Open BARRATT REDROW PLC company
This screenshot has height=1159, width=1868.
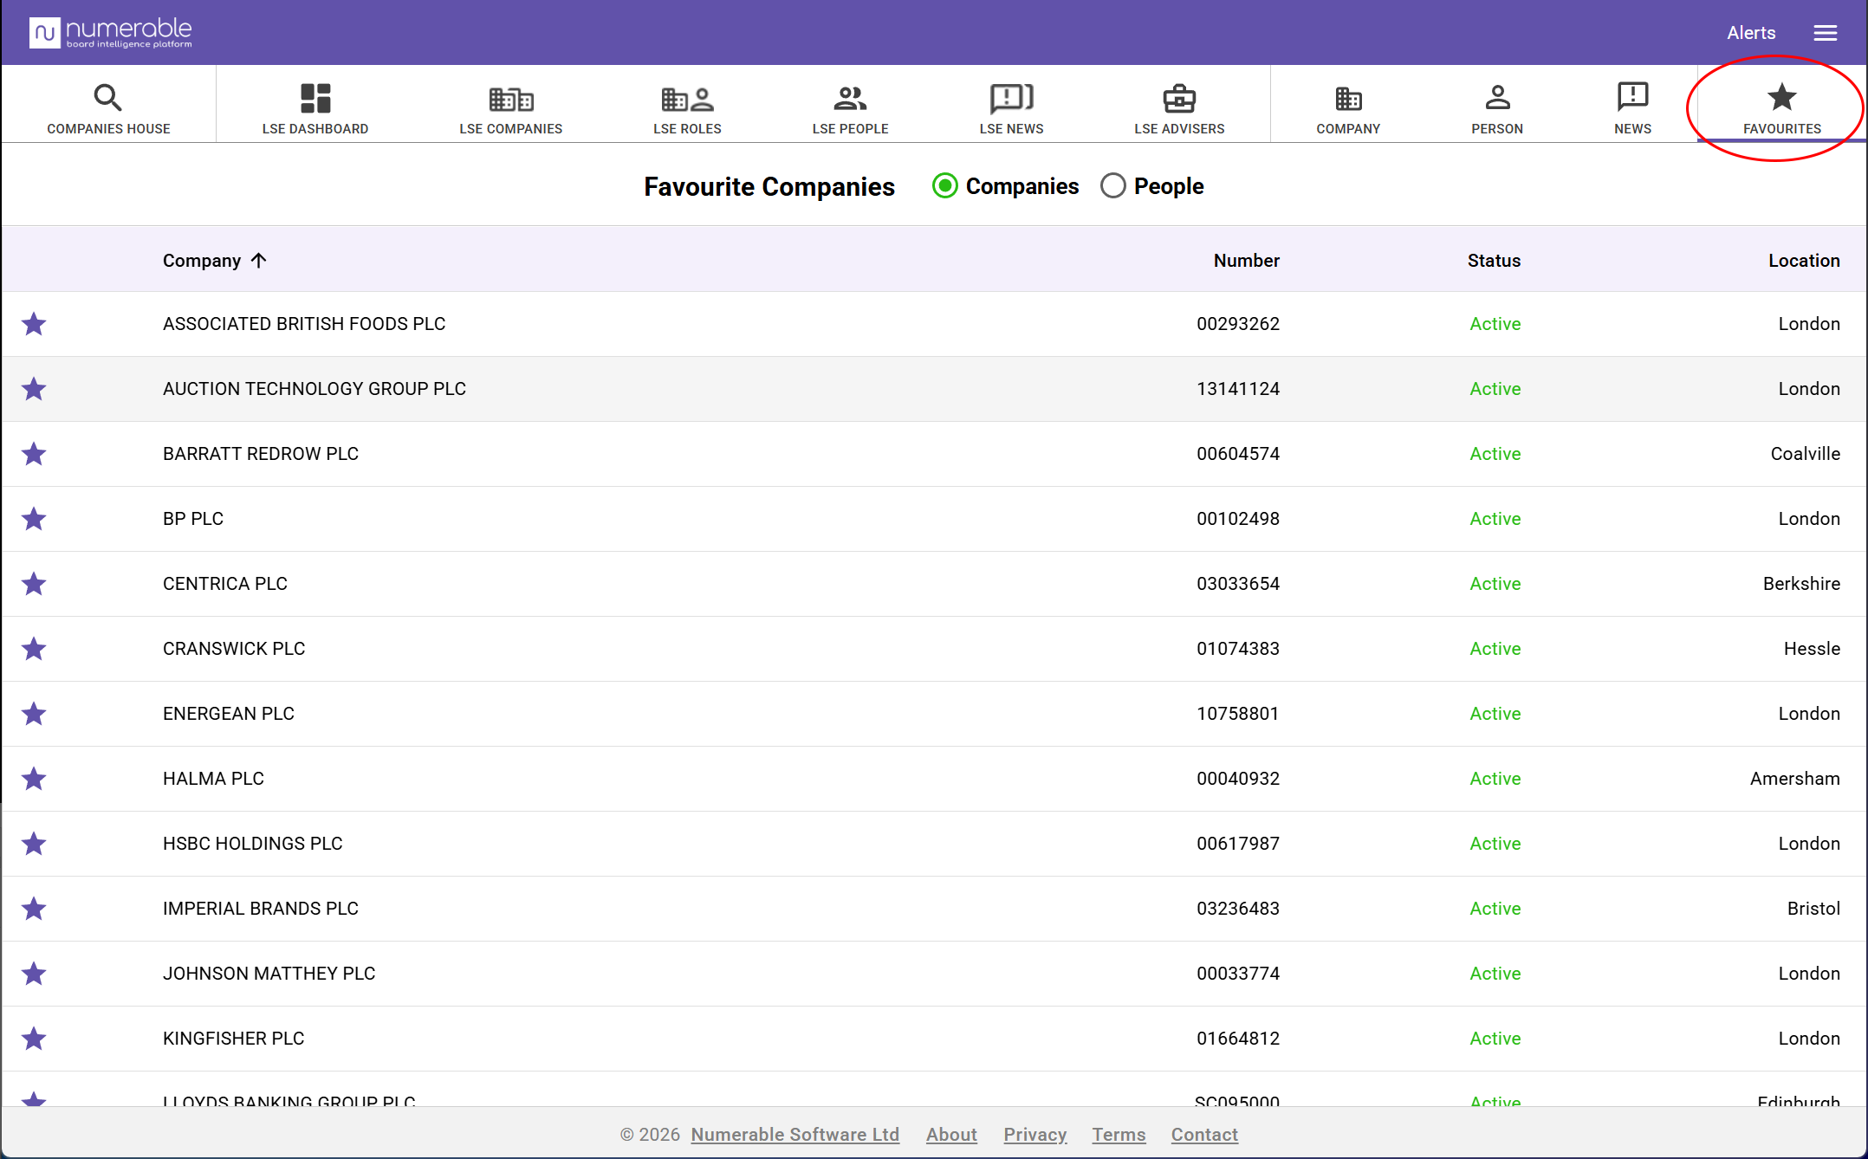coord(261,454)
